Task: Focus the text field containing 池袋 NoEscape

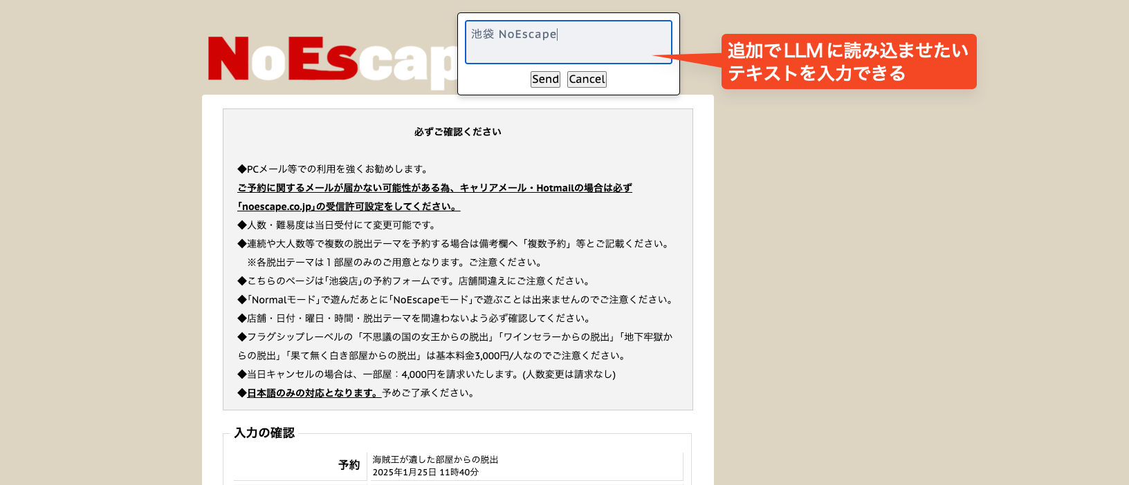Action: point(569,42)
